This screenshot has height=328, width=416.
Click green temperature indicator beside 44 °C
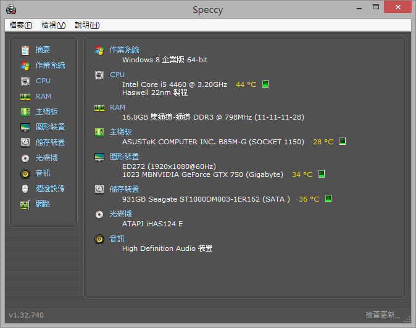(265, 84)
